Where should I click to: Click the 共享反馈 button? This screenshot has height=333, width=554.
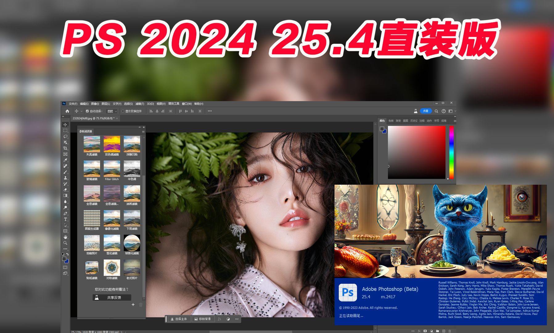tap(112, 298)
